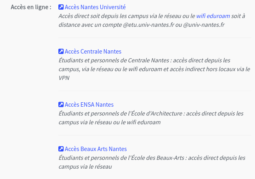Click the @etu.univ-nantes.fr account text
The height and width of the screenshot is (179, 255).
coord(148,25)
